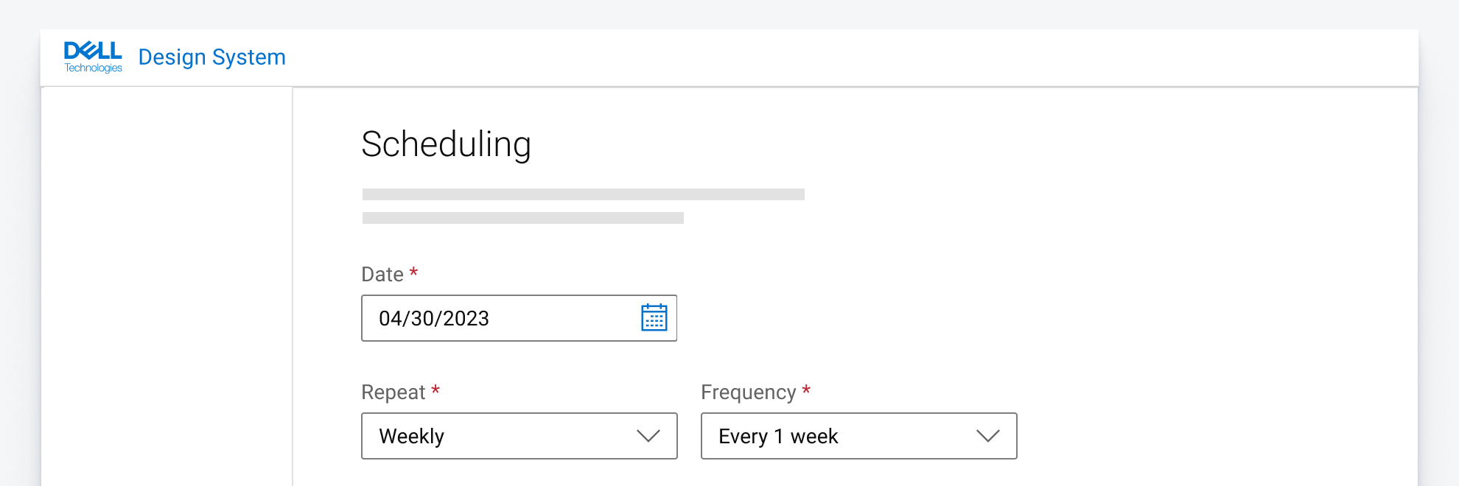Open the Frequency dropdown showing Every 1 week

click(858, 436)
